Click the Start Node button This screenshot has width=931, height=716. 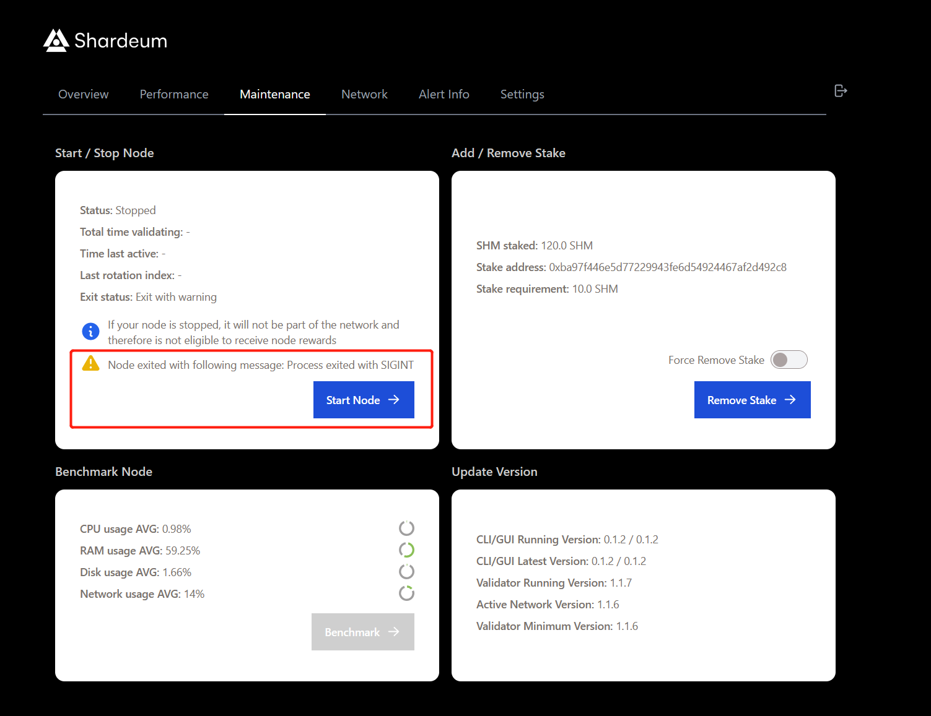(x=364, y=400)
